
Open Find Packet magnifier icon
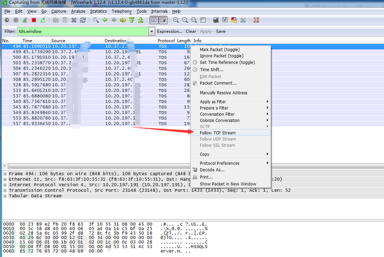coord(96,20)
